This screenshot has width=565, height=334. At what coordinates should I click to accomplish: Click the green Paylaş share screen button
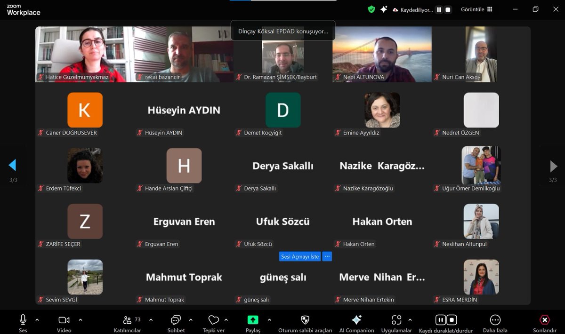click(x=253, y=320)
